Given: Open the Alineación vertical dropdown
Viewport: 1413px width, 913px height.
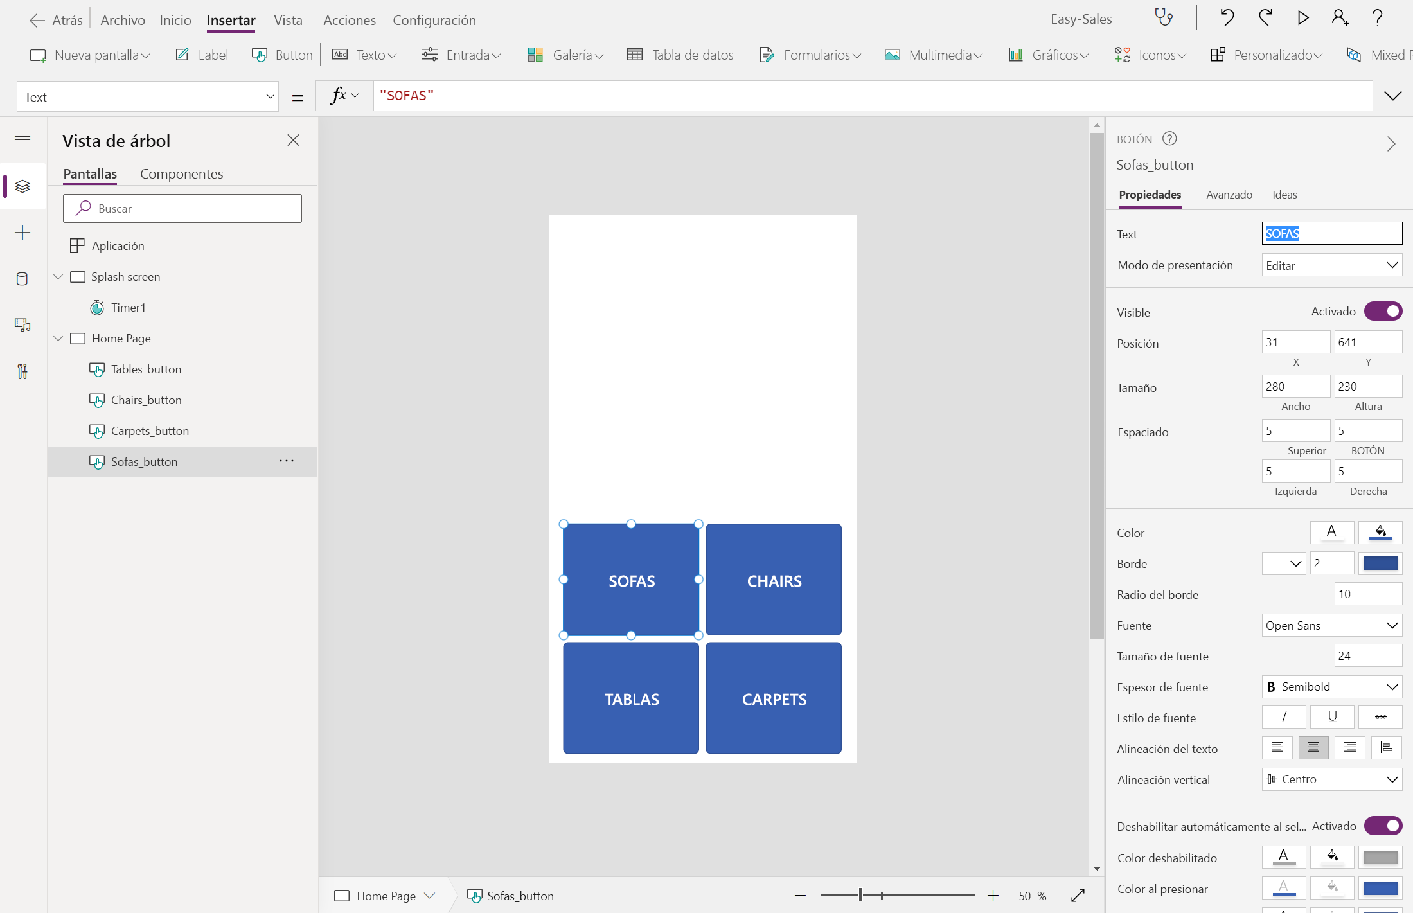Looking at the screenshot, I should coord(1332,779).
